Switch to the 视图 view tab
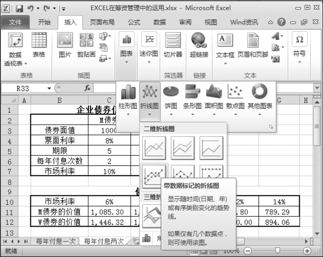The width and height of the screenshot is (323, 257). [211, 22]
